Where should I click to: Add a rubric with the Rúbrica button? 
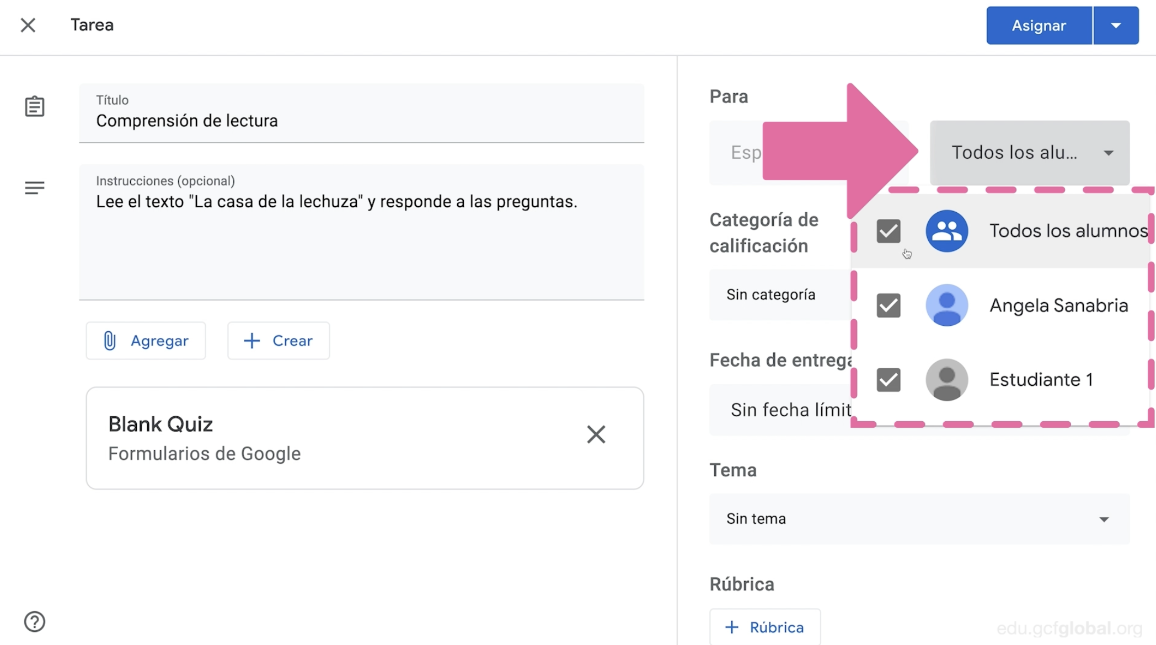pos(765,627)
